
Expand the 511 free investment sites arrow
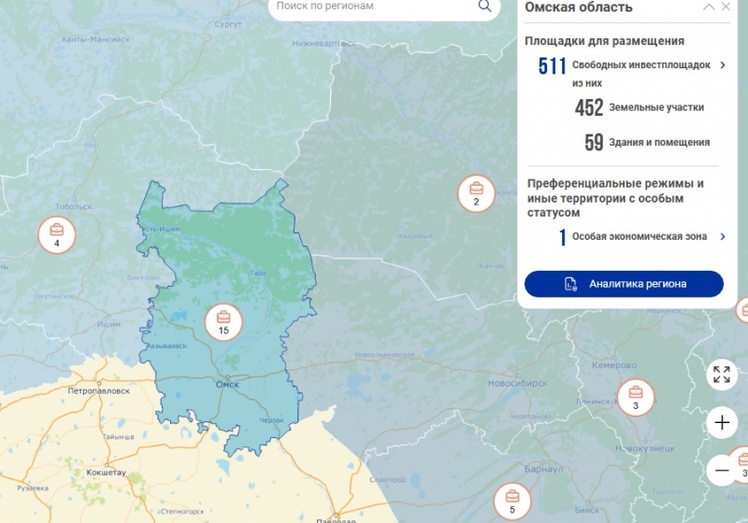coord(723,65)
